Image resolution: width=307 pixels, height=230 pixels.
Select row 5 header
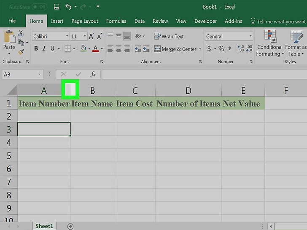pyautogui.click(x=9, y=156)
